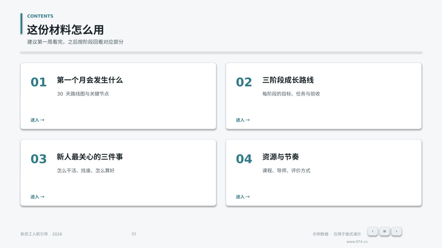
Task: Click the subtitle 30 天路线图与关键节点
Action: (x=83, y=94)
